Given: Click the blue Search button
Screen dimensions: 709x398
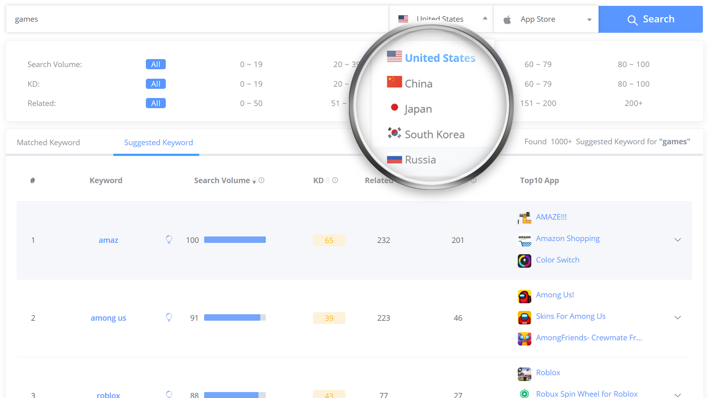Looking at the screenshot, I should [x=650, y=19].
